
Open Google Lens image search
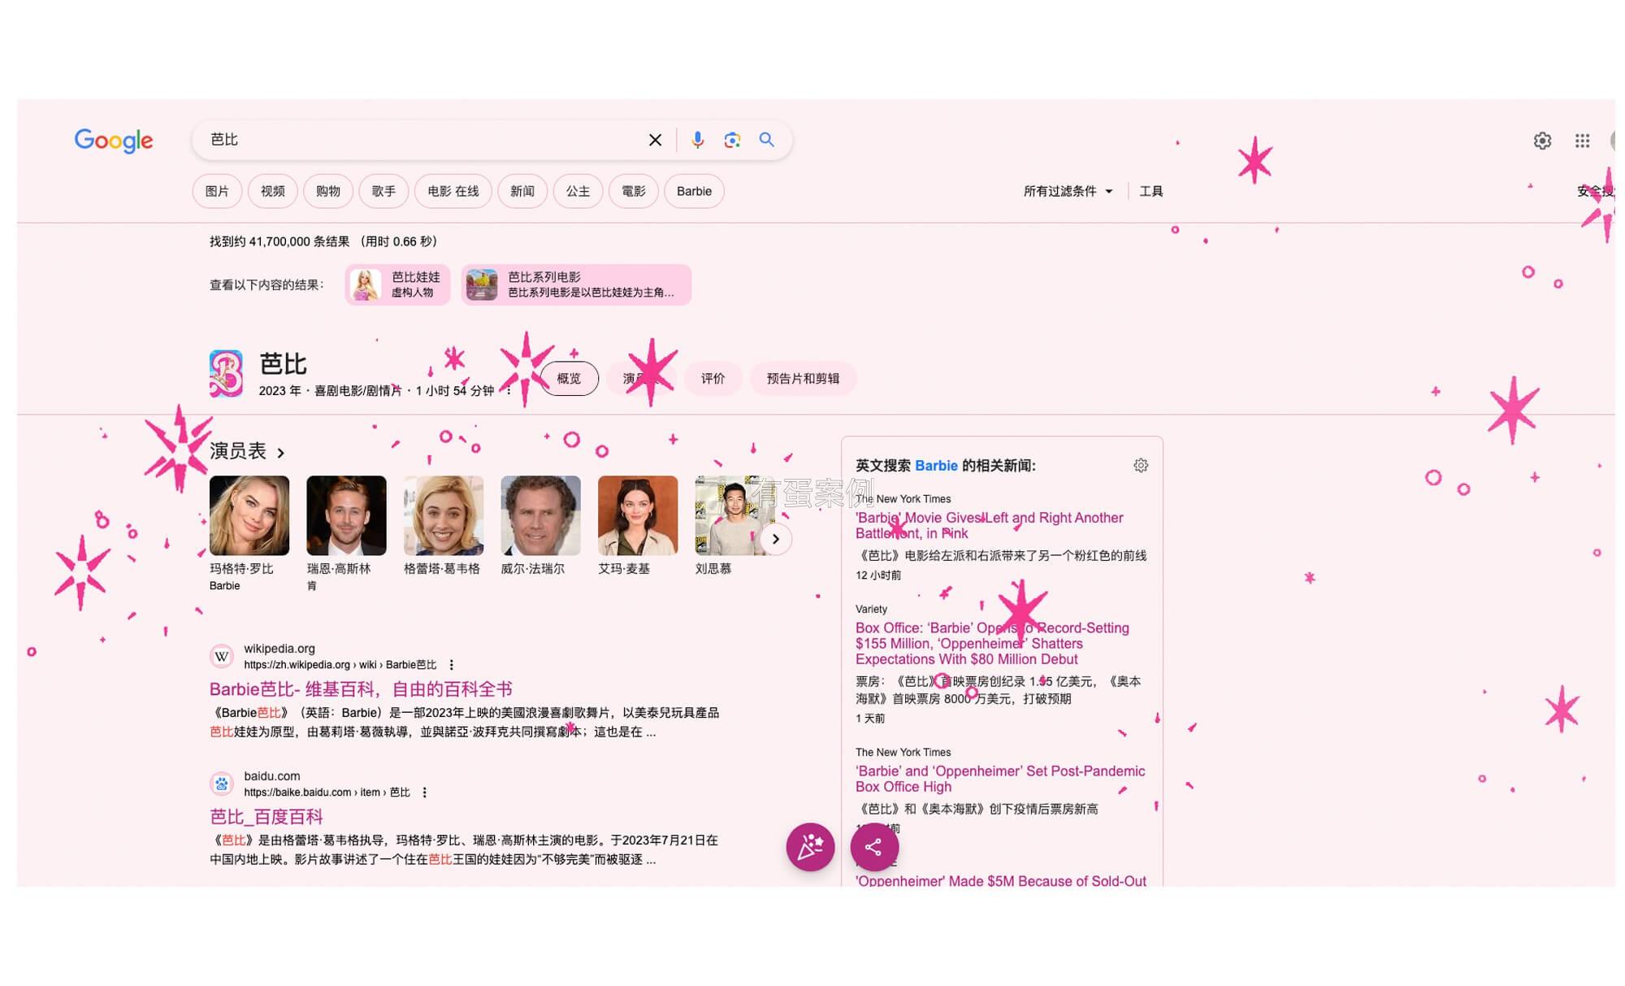click(x=732, y=140)
